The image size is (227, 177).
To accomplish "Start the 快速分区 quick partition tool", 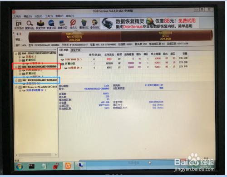I will [51, 25].
